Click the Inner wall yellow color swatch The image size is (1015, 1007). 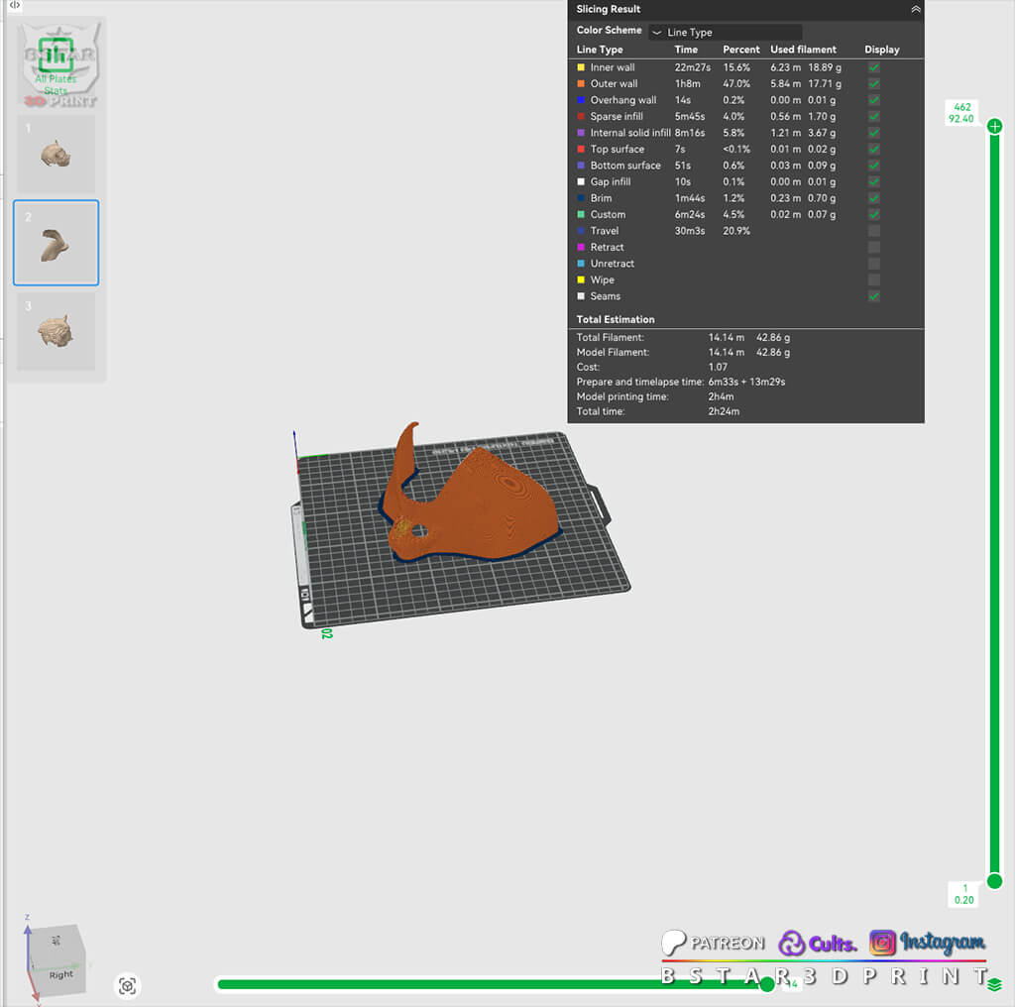coord(581,67)
